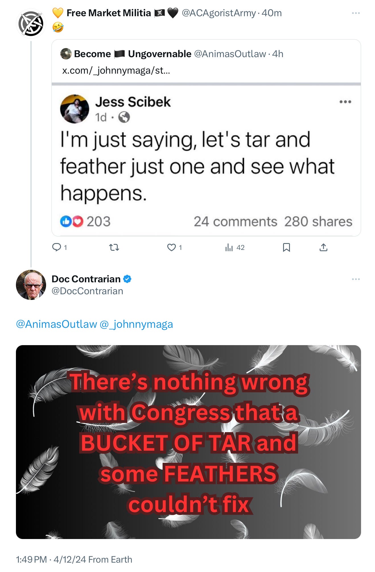Repost the Free Market Militia tweet
375x572 pixels.
pyautogui.click(x=114, y=248)
